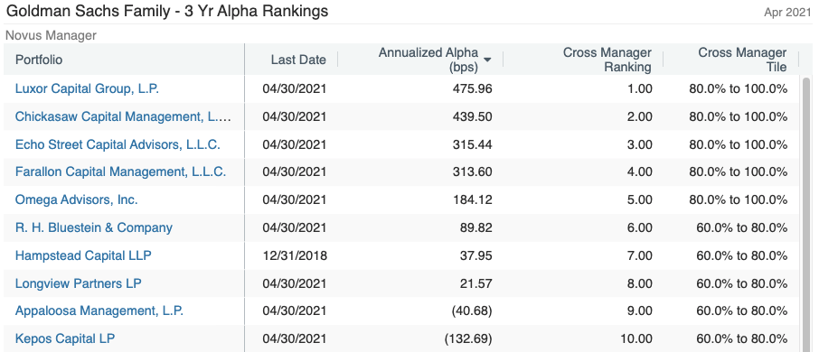Click the sort arrow beside Annualized Alpha
Screen dimensions: 819x352
tap(487, 60)
